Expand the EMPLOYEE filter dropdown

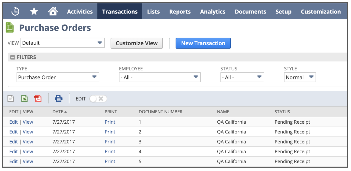click(160, 77)
